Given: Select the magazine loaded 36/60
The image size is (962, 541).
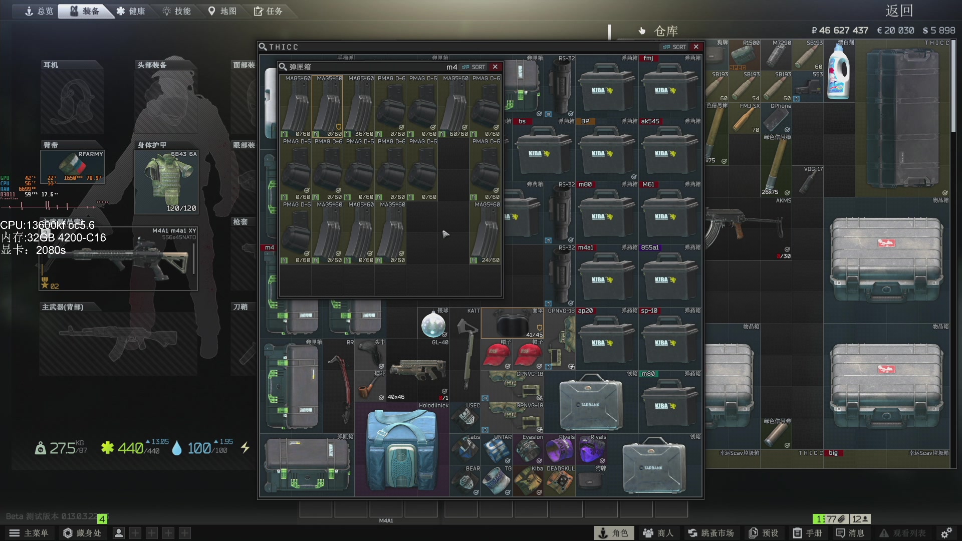Looking at the screenshot, I should [x=359, y=106].
